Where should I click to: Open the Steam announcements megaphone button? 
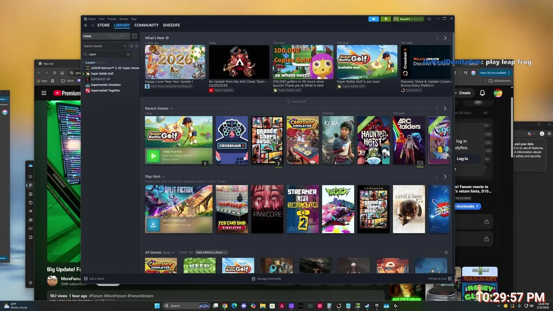pos(373,19)
